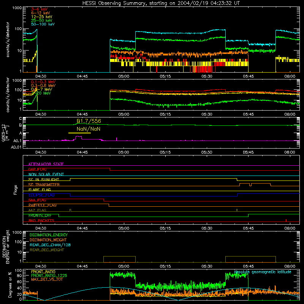The width and height of the screenshot is (304, 304).
Task: Click the REAR_DEC_CHAN/128 legend label
Action: click(x=50, y=245)
